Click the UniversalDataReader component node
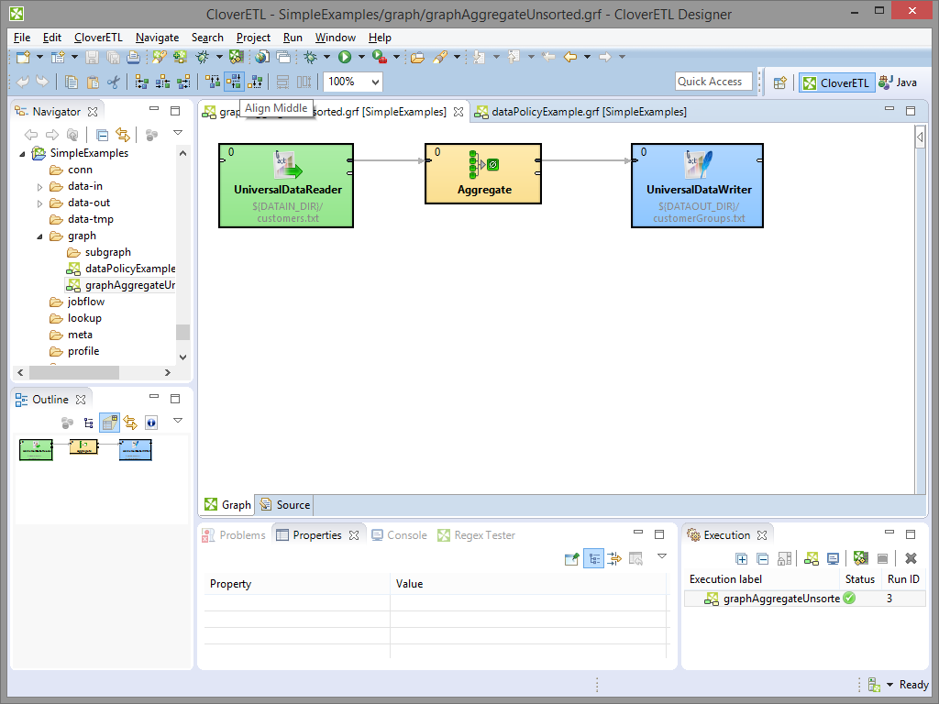 pos(286,185)
